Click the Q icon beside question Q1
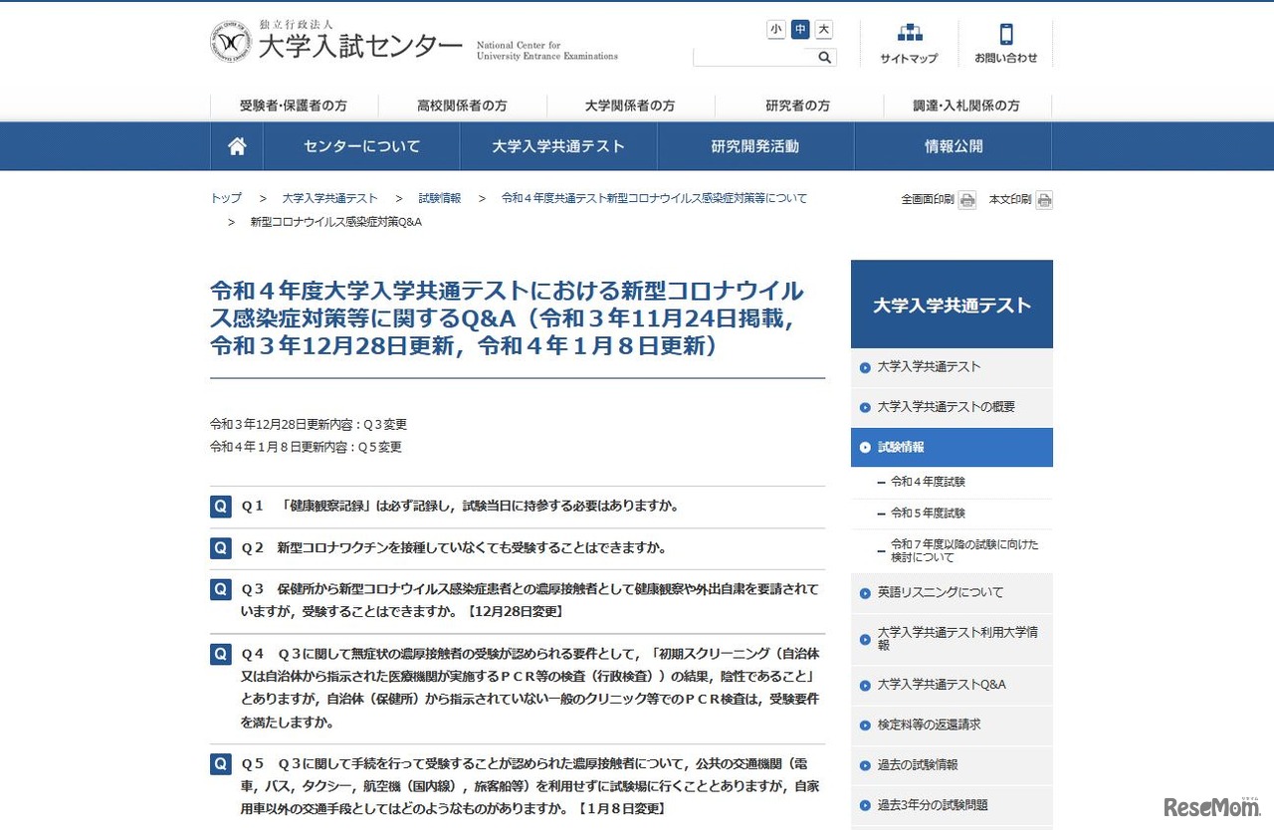Screen dimensions: 1274x830 pyautogui.click(x=220, y=506)
